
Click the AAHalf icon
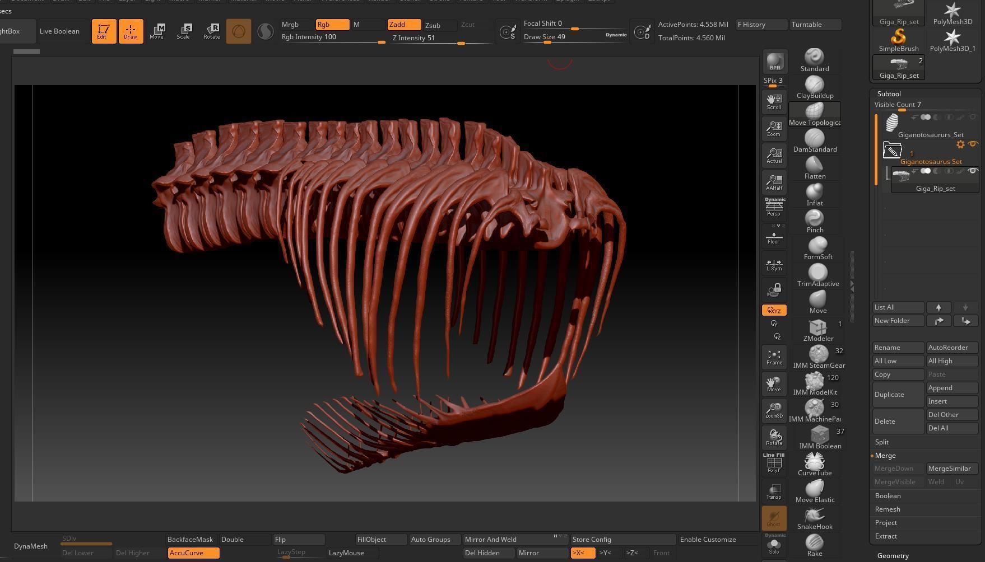tap(774, 182)
